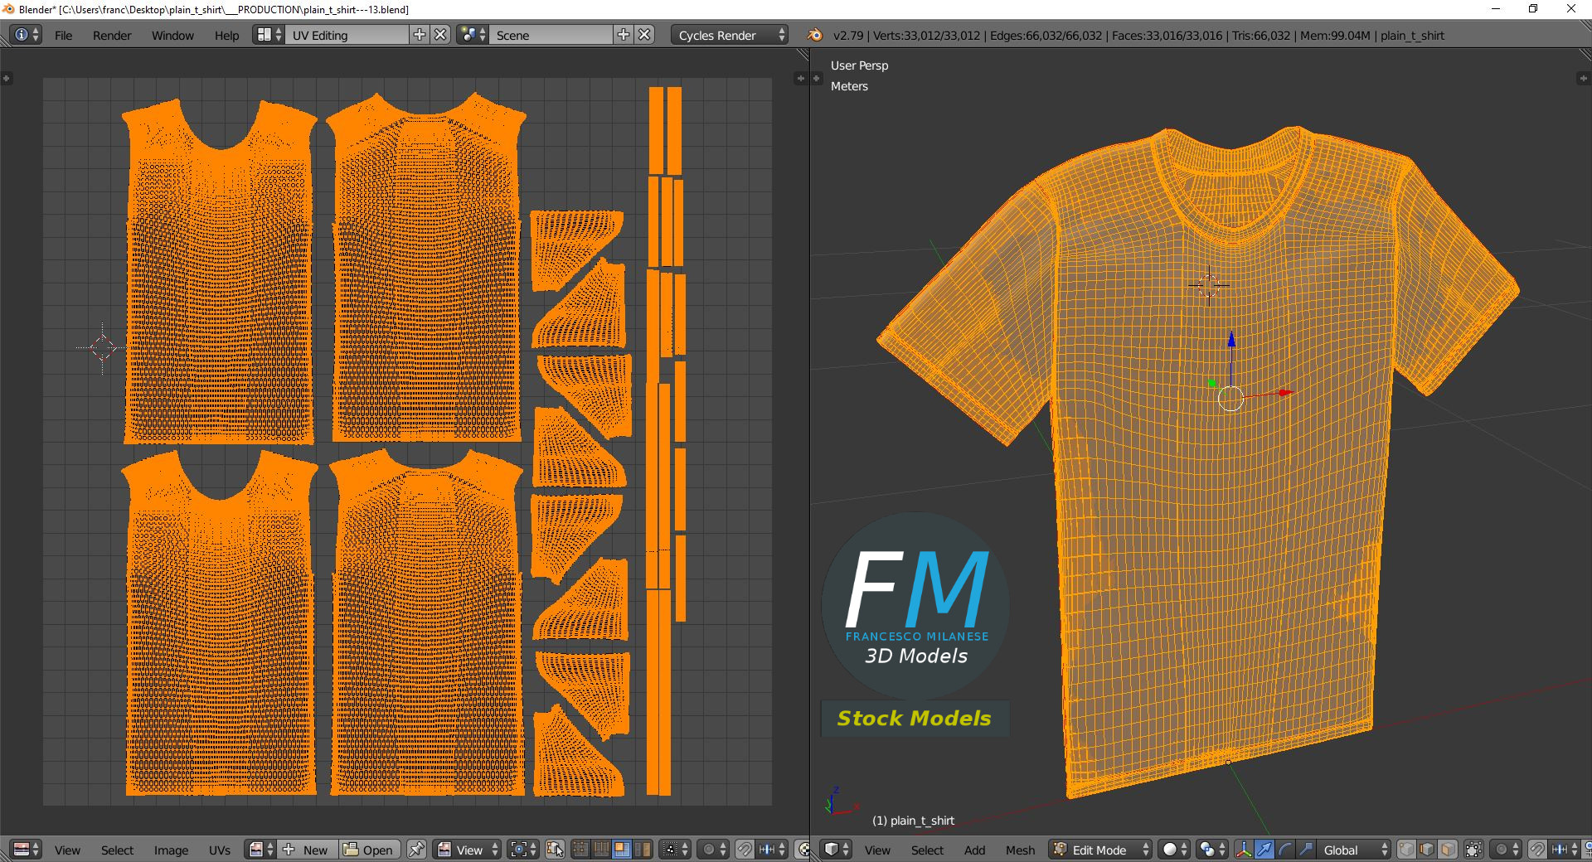This screenshot has width=1592, height=862.
Task: Open the UV editor type selector
Action: click(27, 850)
